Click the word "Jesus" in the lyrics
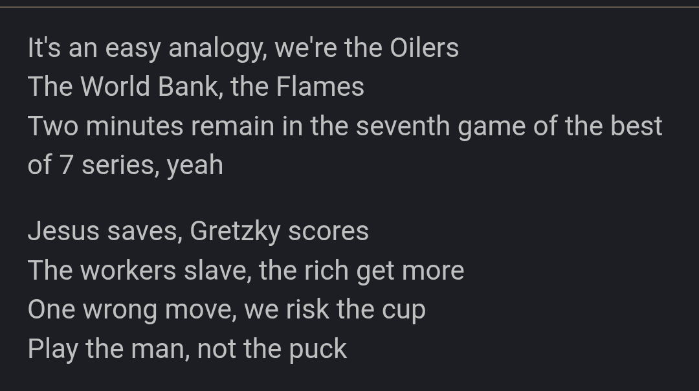Screen dimensions: 699x391 pyautogui.click(x=63, y=231)
